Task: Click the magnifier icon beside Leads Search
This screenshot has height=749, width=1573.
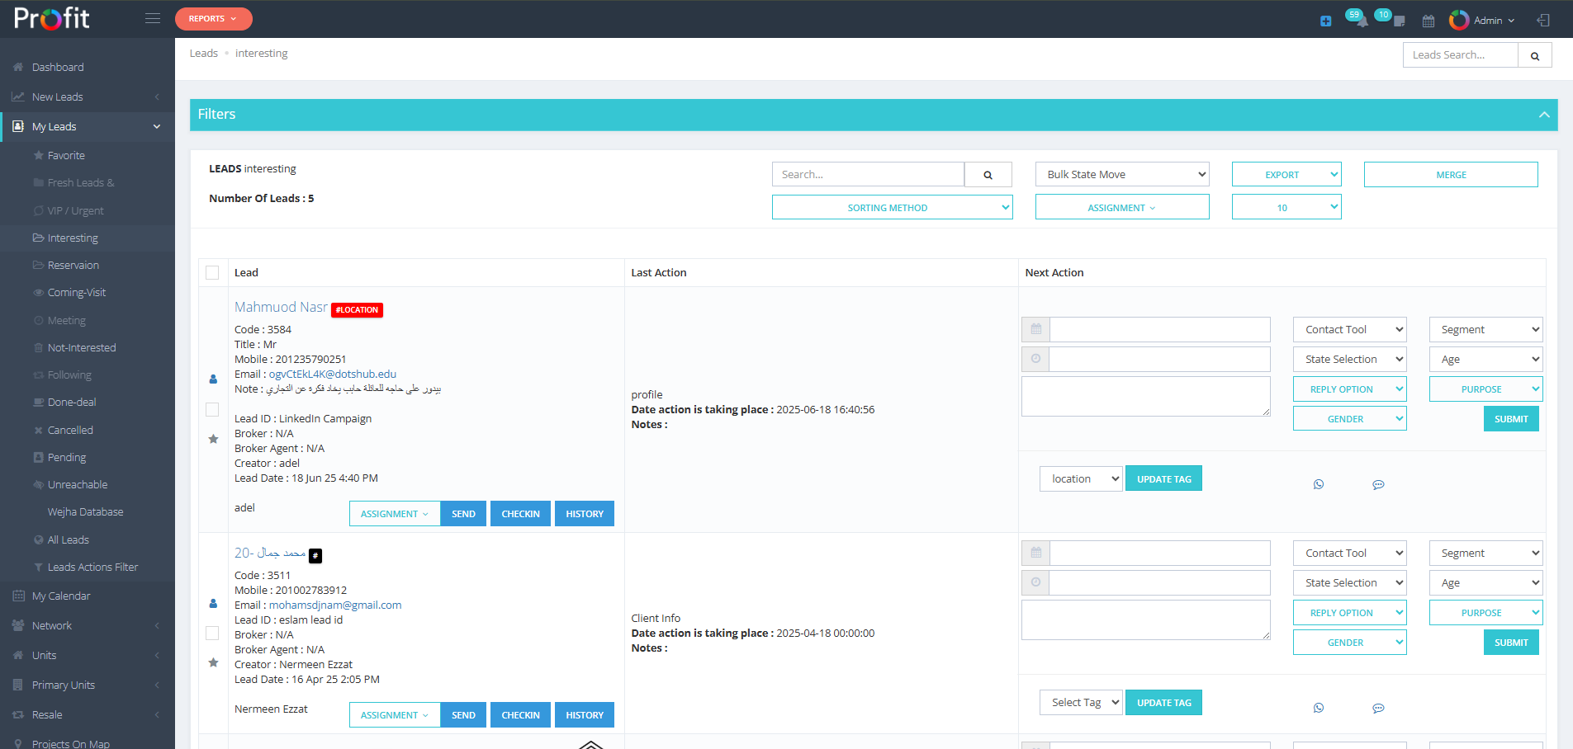Action: (1534, 55)
